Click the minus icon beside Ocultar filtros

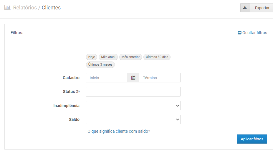(x=239, y=33)
